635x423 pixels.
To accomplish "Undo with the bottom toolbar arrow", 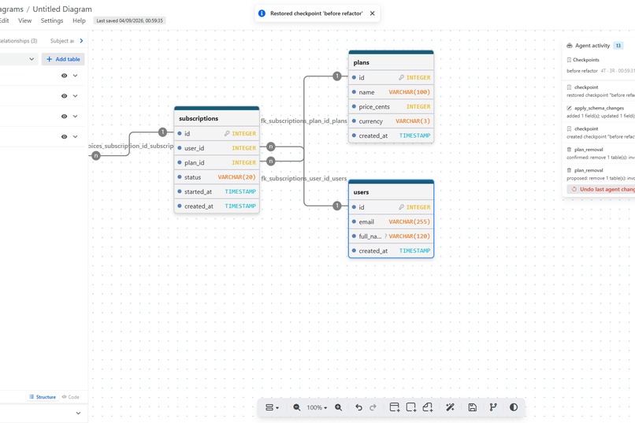I will click(x=358, y=407).
